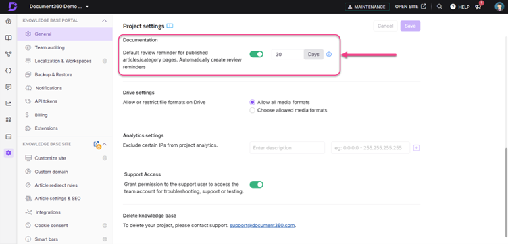Click the Enter description field
Image resolution: width=508 pixels, height=244 pixels.
pos(287,148)
